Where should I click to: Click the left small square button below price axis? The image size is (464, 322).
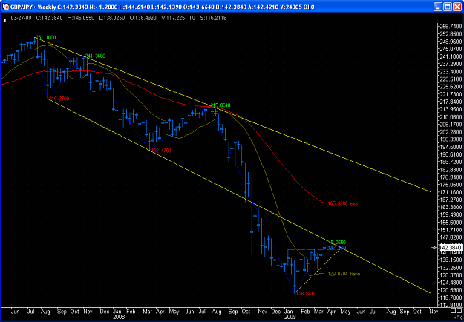click(453, 310)
